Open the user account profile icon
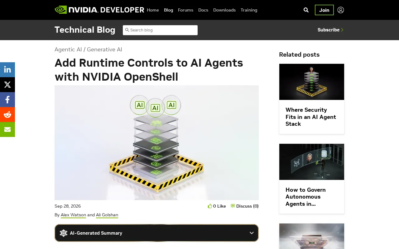This screenshot has height=249, width=399. click(x=341, y=10)
